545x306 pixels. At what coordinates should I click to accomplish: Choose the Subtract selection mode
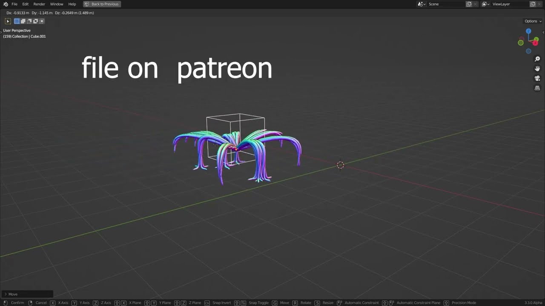29,21
